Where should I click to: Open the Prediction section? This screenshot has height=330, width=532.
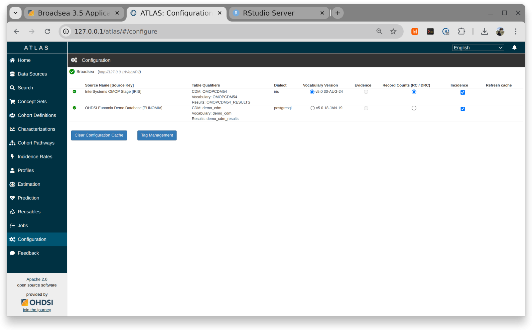point(28,198)
